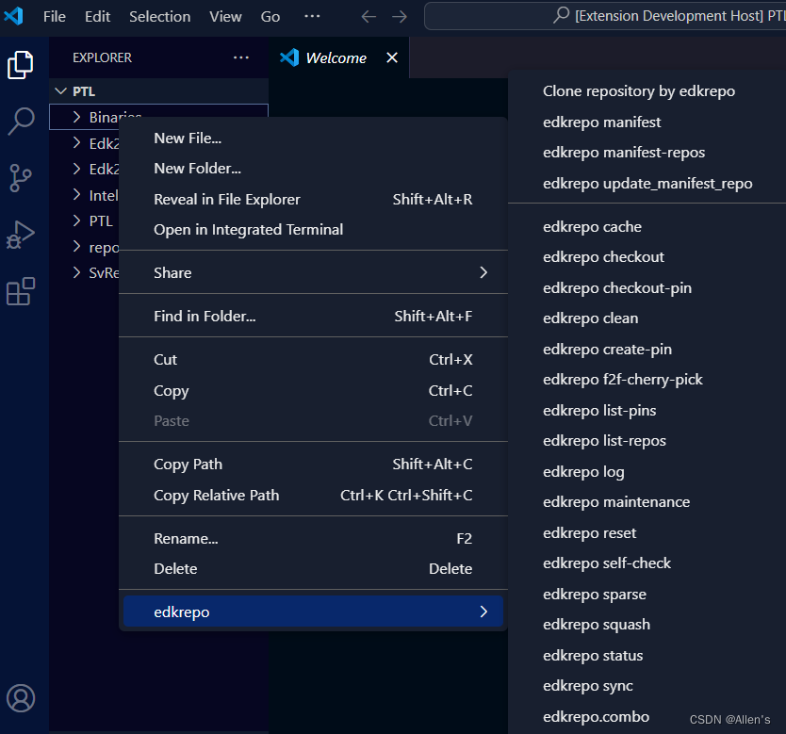Click Copy Path in the context menu
Screen dimensions: 786x734
coord(190,465)
